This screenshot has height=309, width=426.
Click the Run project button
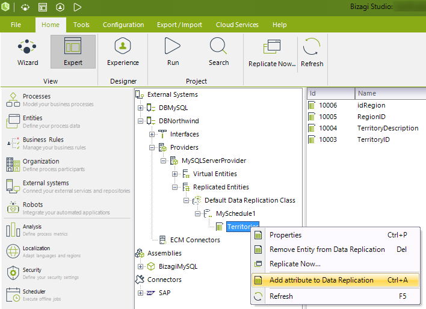(x=173, y=52)
